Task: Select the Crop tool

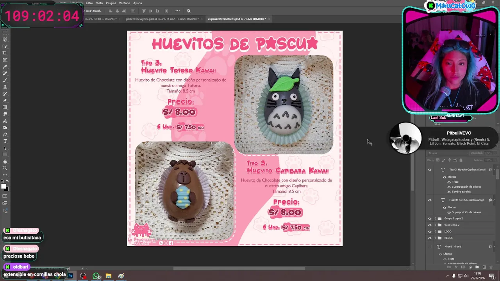Action: 5,53
